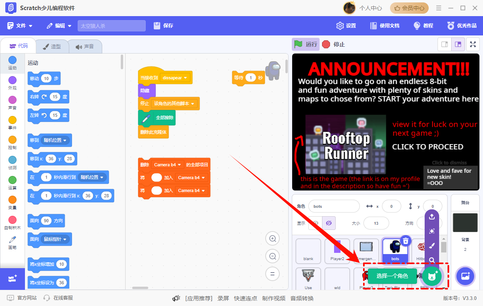483x306 pixels.
Task: Open the 随机位置 dropdown in 移到 block
Action: 55,140
